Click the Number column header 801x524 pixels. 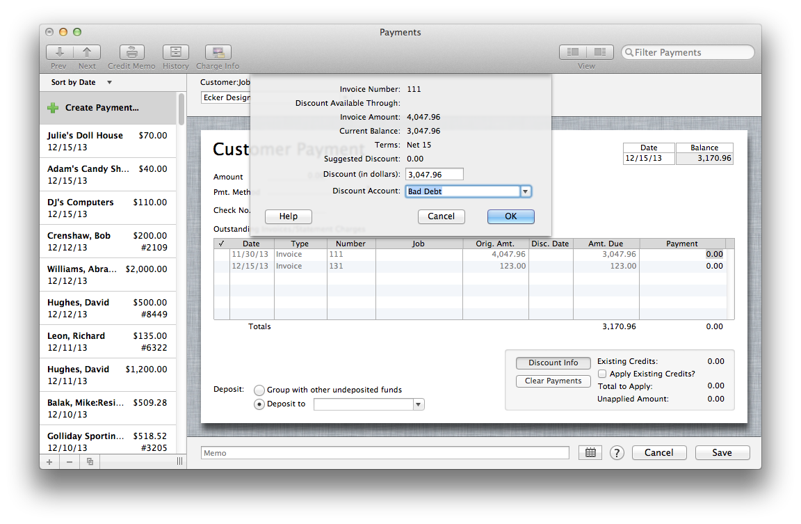point(351,244)
